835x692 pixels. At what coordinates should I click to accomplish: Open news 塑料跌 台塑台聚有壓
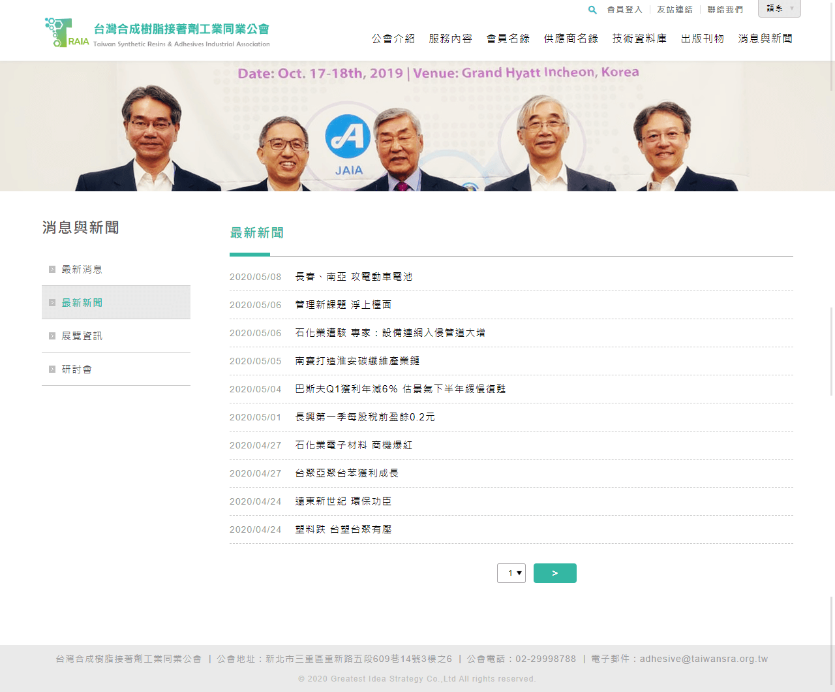[x=343, y=529]
